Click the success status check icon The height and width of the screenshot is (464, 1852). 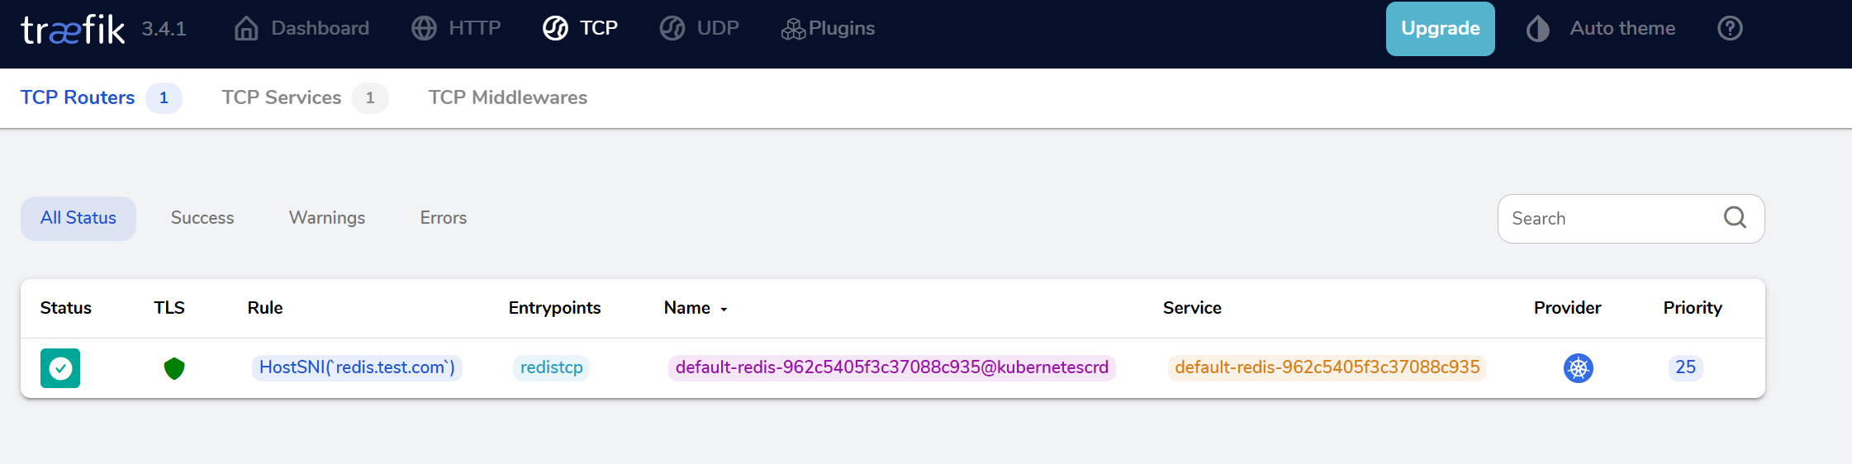click(60, 368)
